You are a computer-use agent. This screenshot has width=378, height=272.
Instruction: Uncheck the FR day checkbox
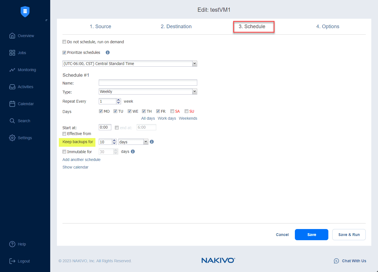tap(158, 111)
